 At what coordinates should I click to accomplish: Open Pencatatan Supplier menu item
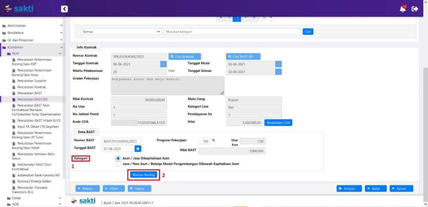click(32, 81)
